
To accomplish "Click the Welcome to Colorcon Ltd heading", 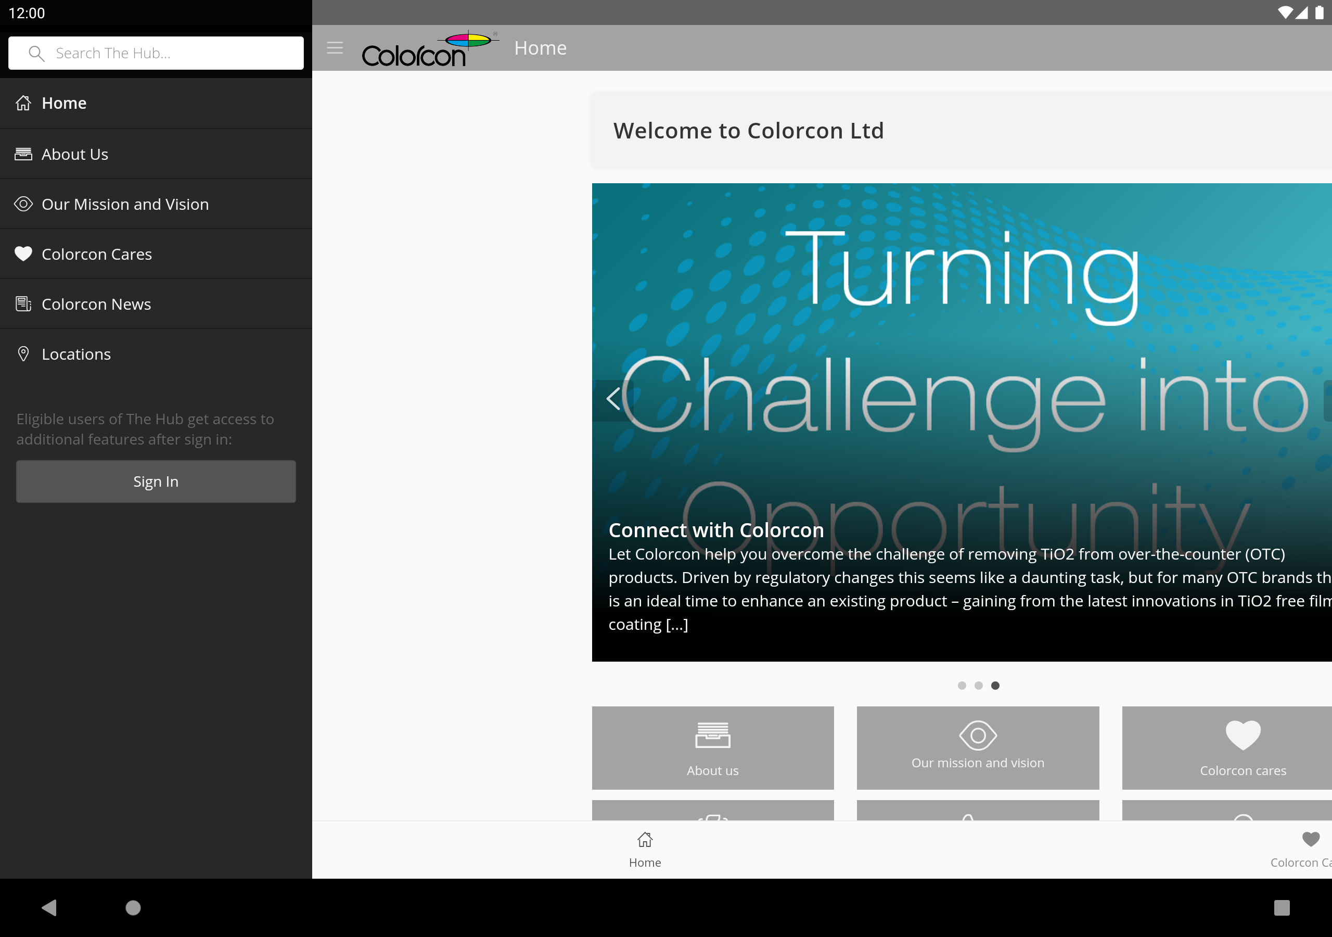I will pyautogui.click(x=748, y=131).
